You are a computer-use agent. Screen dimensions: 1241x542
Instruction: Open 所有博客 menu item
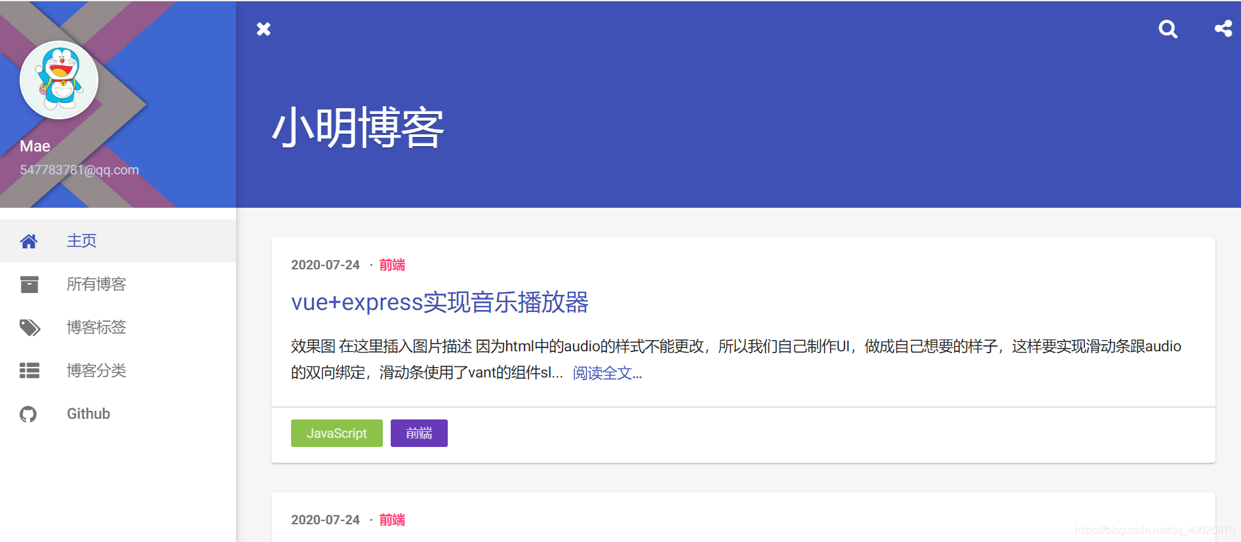click(x=118, y=284)
